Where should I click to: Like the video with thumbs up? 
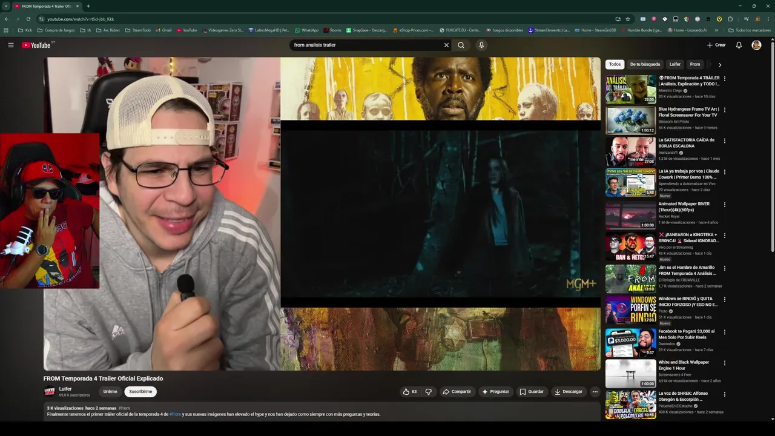(410, 392)
